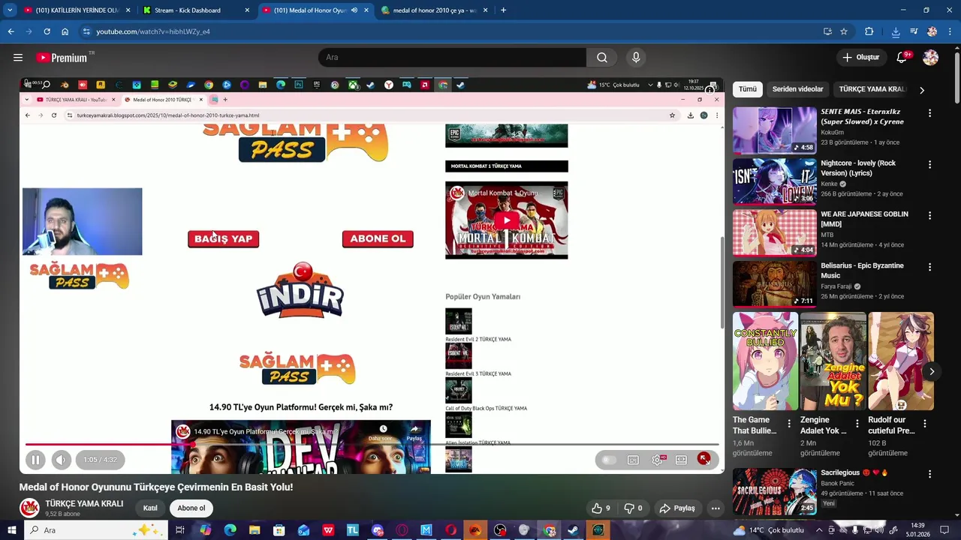This screenshot has height=540, width=961.
Task: Open options for Nightcore lovely video
Action: (x=929, y=164)
